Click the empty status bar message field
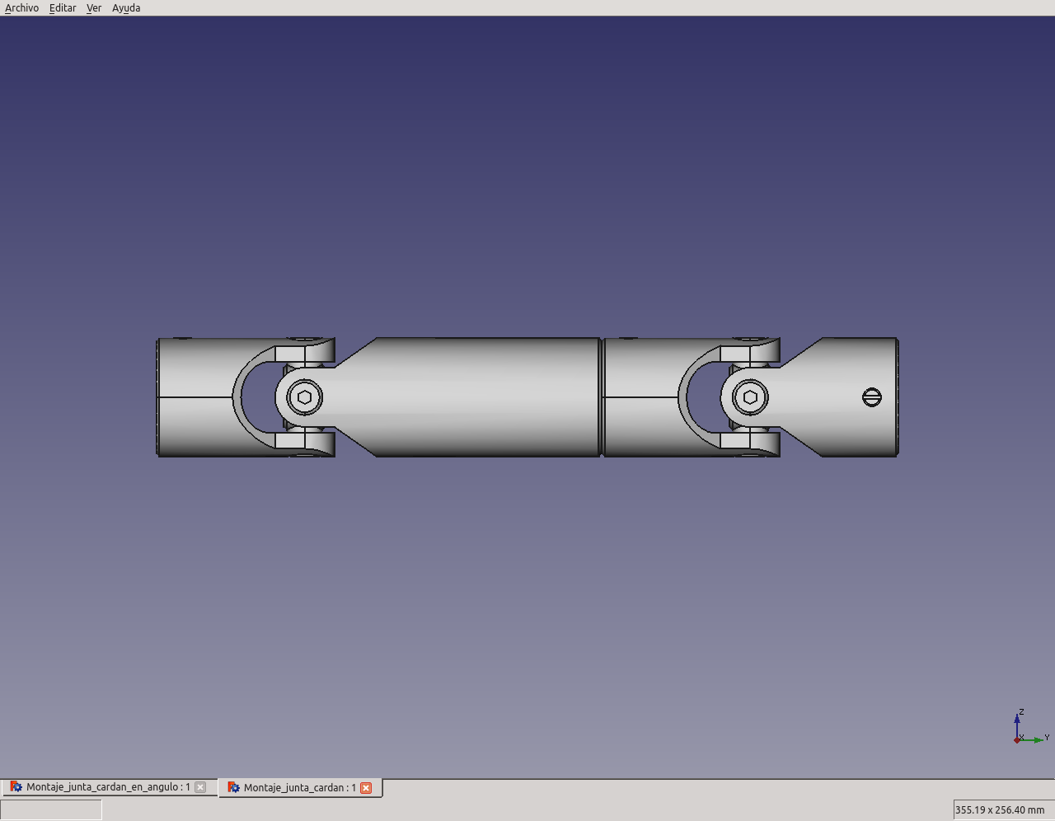The image size is (1055, 821). click(x=52, y=810)
